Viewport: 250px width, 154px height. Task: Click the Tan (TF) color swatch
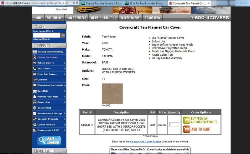[112, 94]
